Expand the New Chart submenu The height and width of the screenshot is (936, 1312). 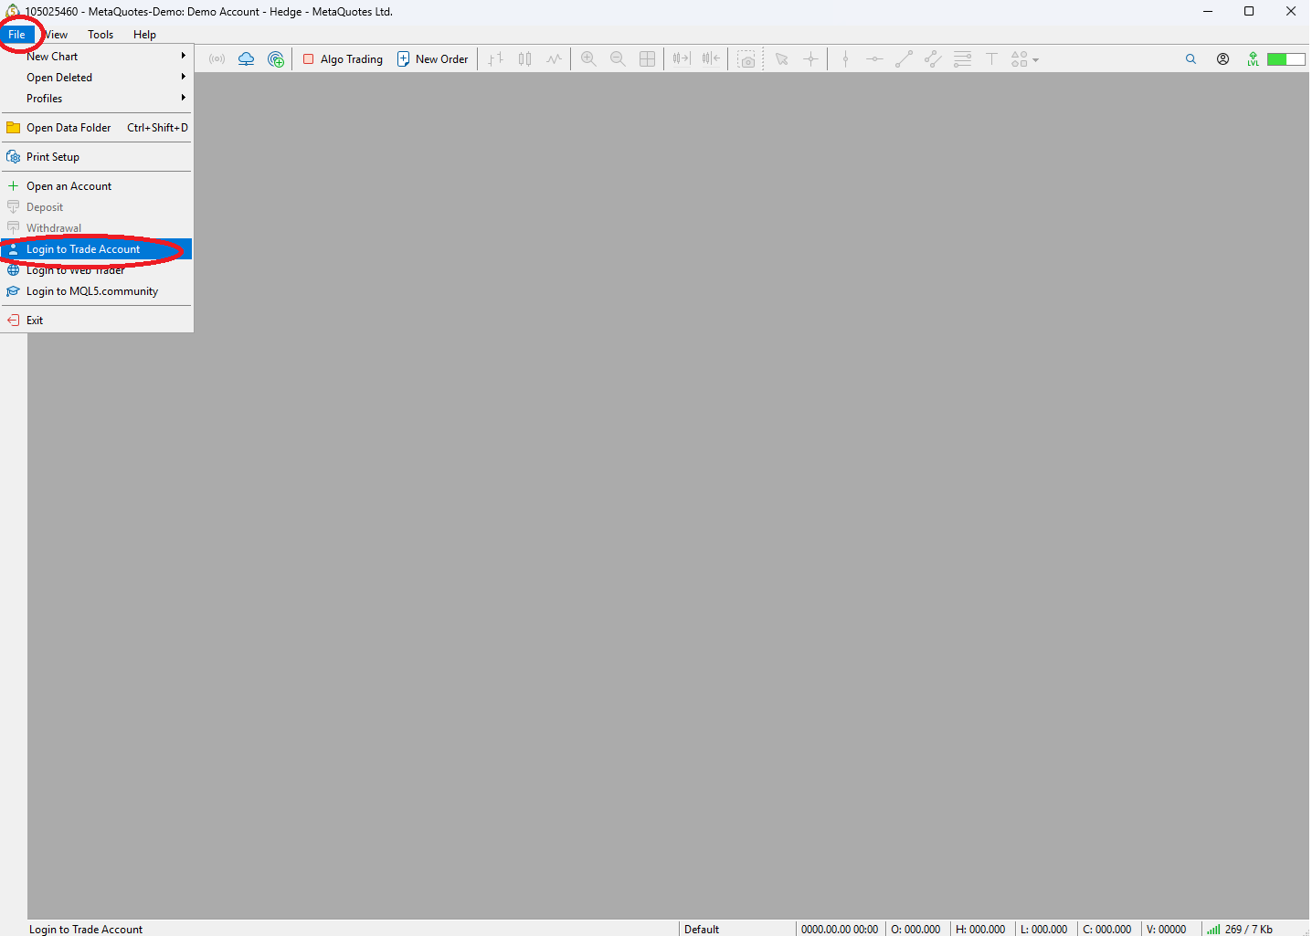tap(97, 57)
